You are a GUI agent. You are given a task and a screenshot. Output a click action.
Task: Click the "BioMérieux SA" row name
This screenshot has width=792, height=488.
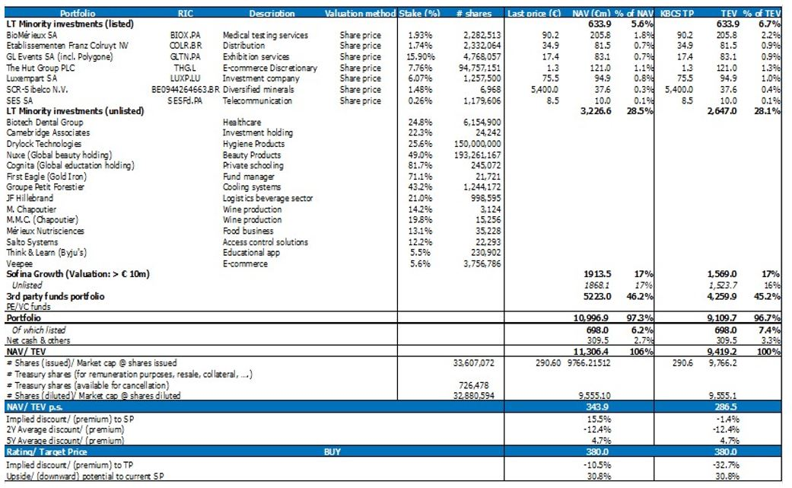(32, 35)
